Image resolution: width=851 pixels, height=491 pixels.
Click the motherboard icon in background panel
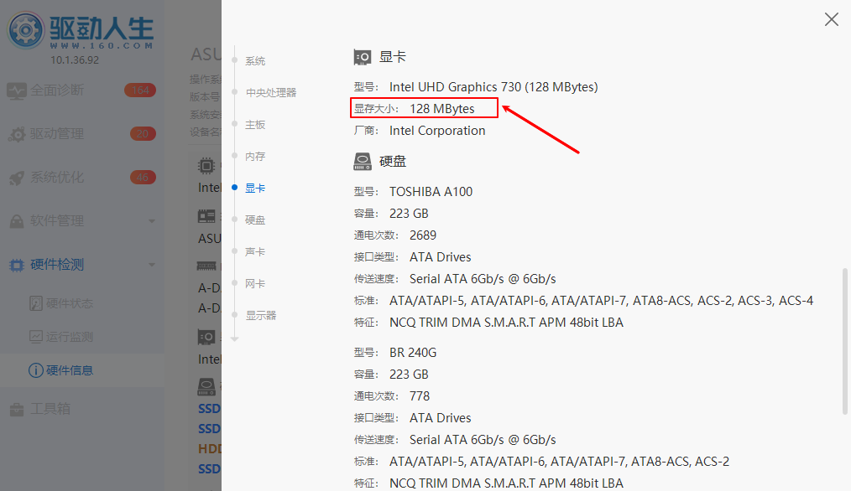click(x=206, y=217)
